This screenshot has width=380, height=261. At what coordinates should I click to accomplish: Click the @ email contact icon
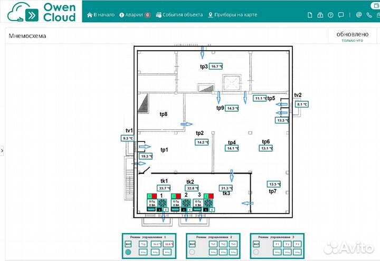[359, 15]
